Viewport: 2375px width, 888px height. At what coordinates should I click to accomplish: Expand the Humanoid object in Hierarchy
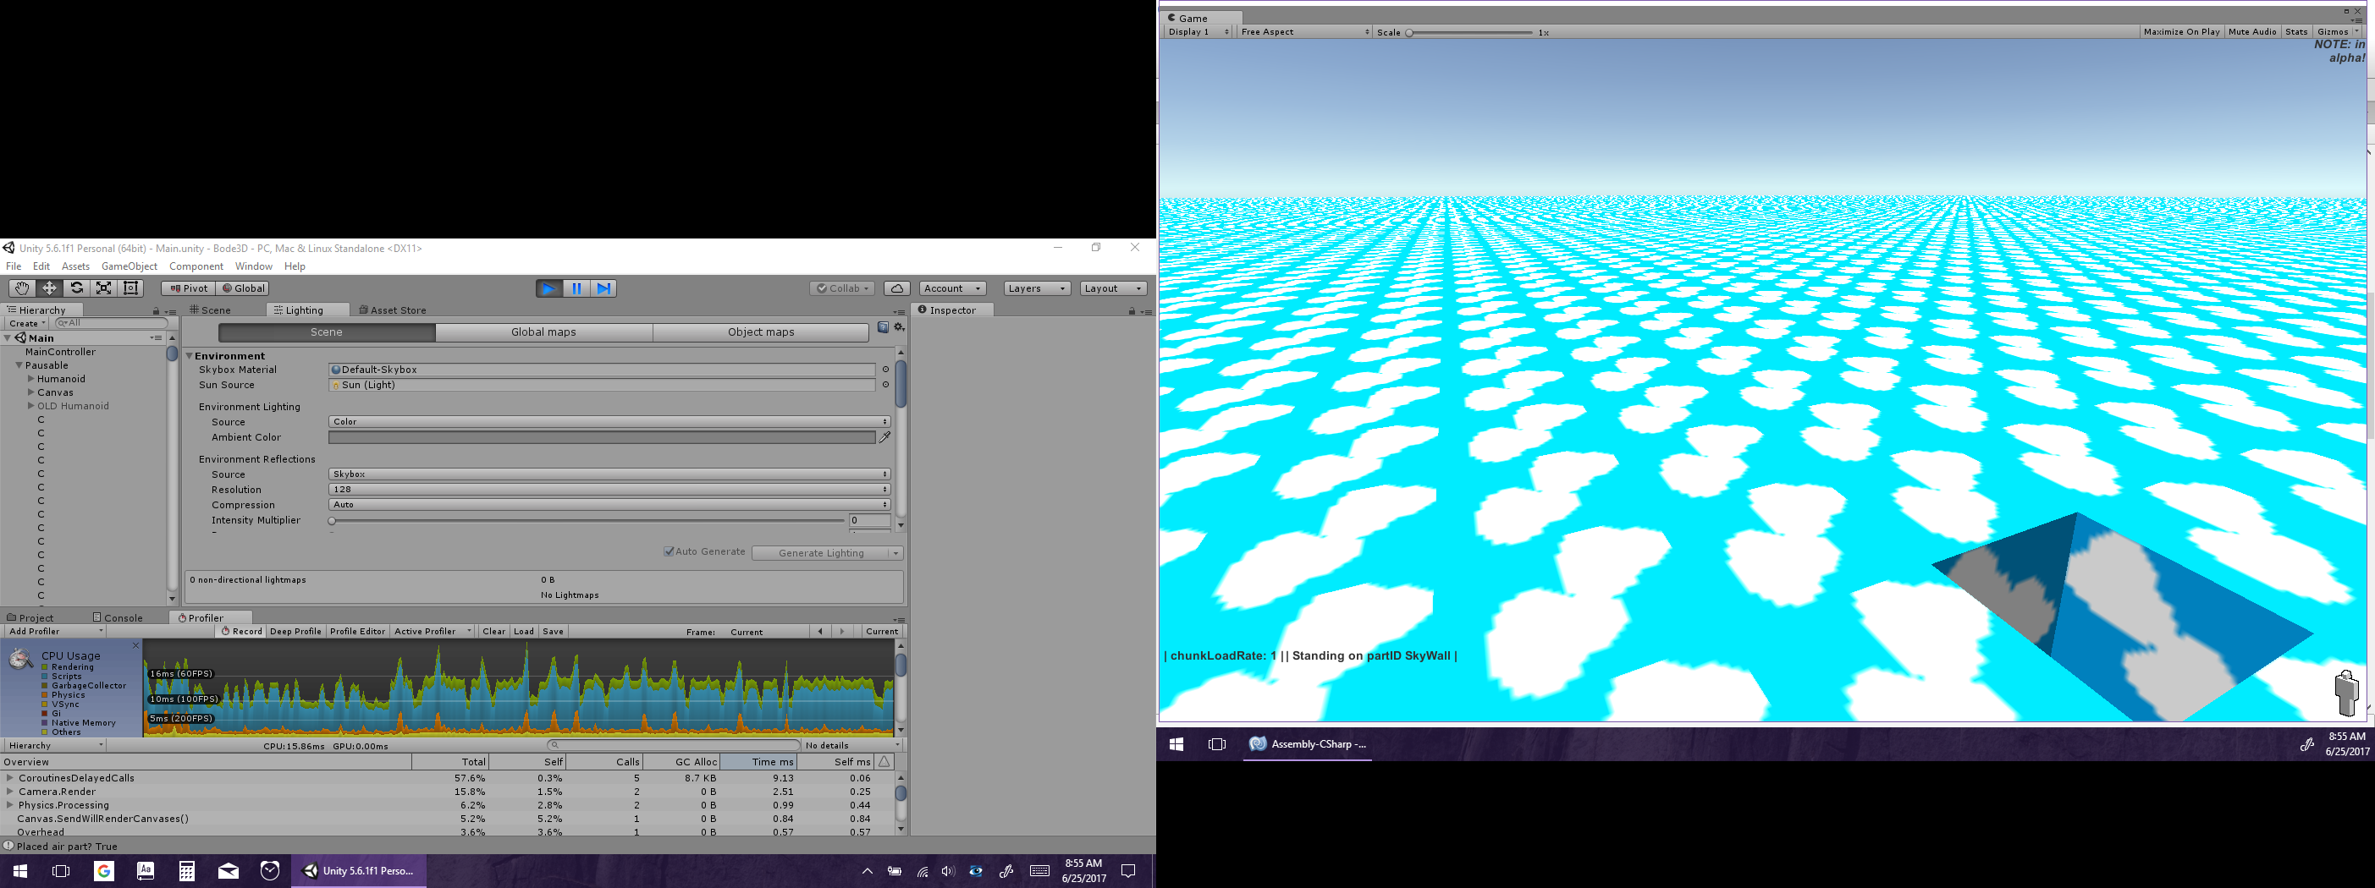[31, 379]
